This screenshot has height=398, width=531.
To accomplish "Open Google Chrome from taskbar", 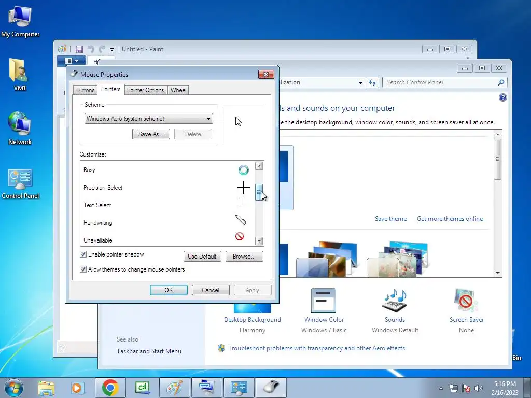I will click(110, 388).
